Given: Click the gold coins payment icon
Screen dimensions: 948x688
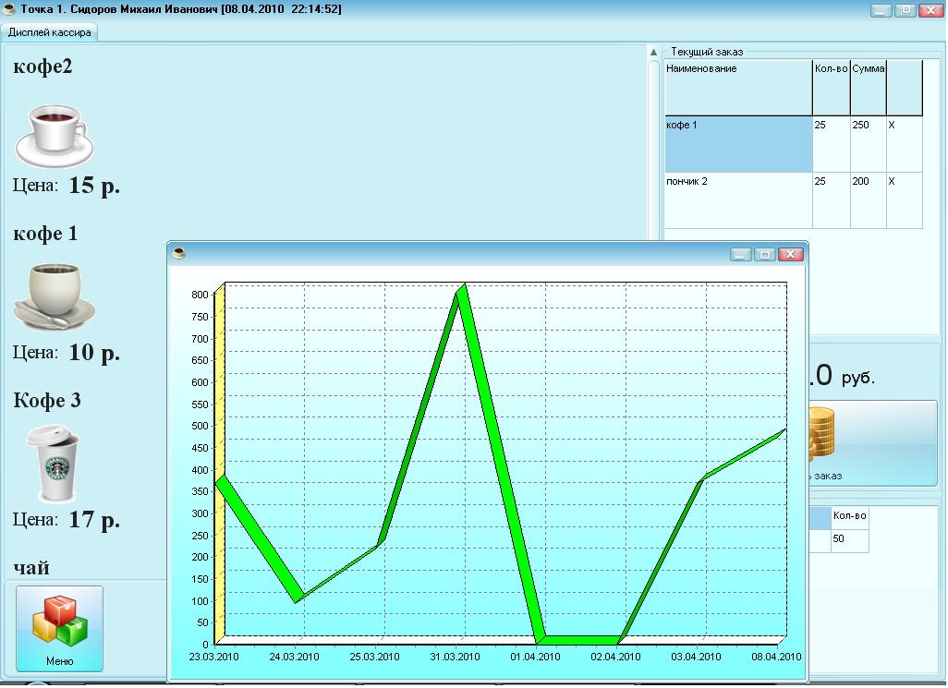Looking at the screenshot, I should (x=822, y=436).
